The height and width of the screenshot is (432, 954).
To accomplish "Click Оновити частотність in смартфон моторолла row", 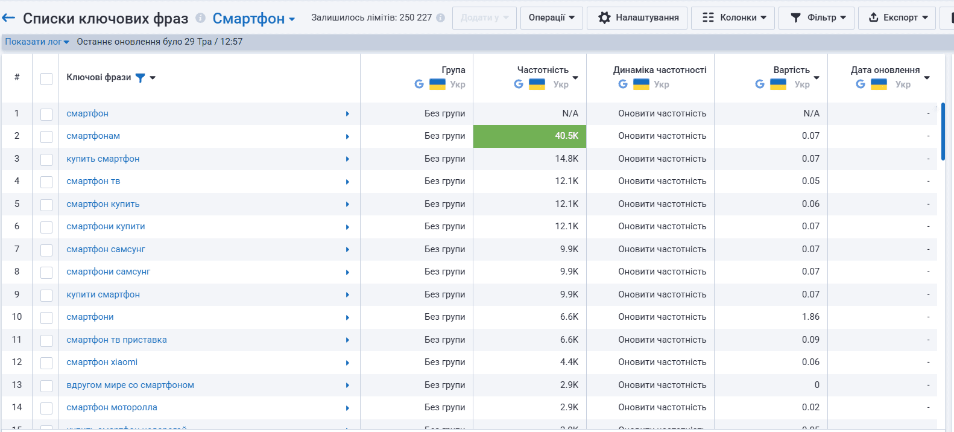I will (662, 407).
